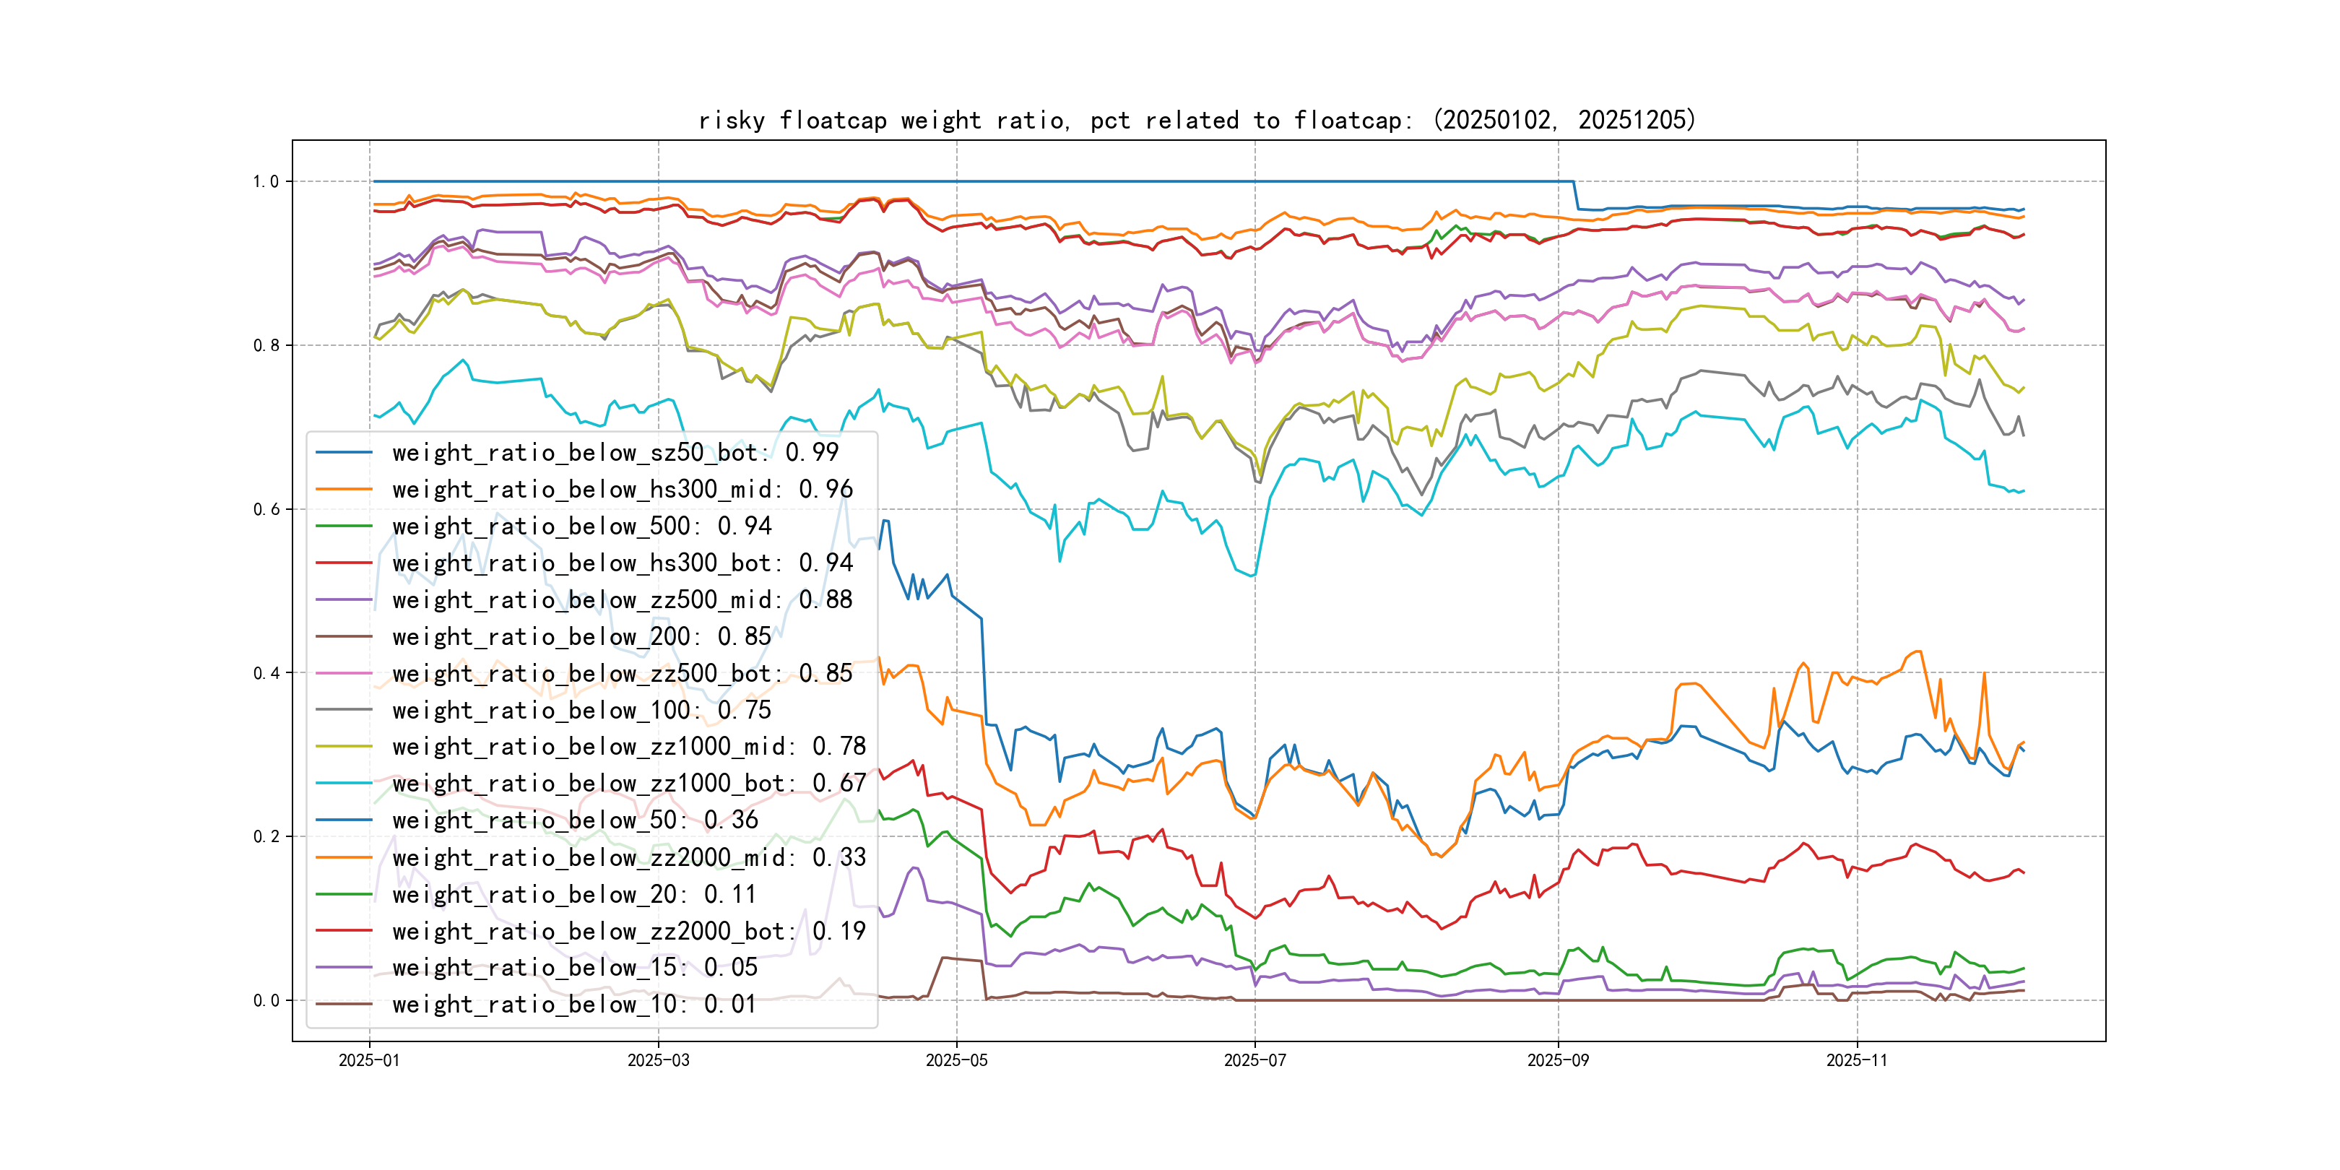Click the 0.0 y-axis tick label

(x=265, y=1001)
